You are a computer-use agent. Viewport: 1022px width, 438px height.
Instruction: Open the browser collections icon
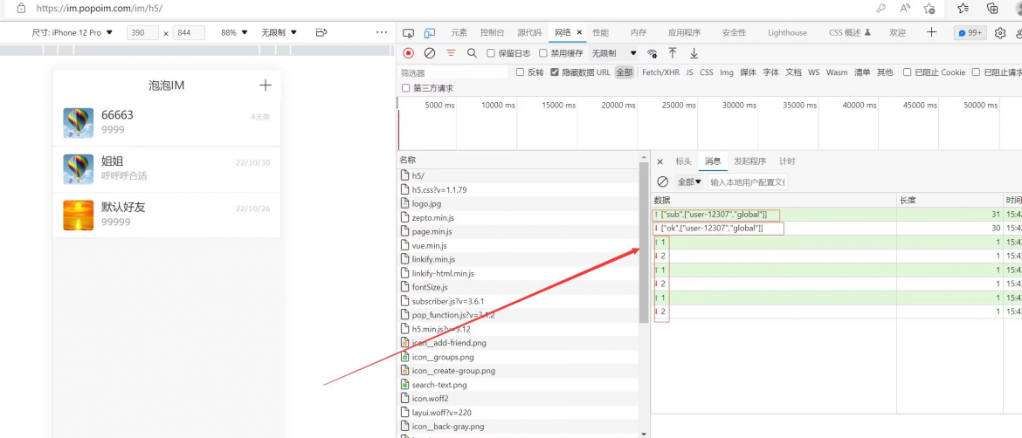coord(992,9)
